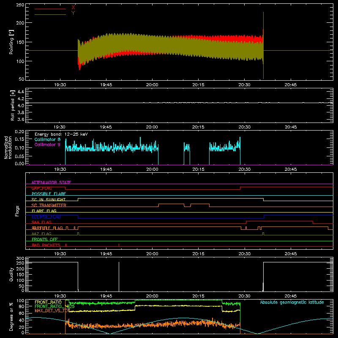
Task: Click the GAP_FLAG label
Action: 41,188
